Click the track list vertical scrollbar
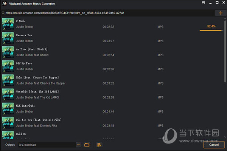Screen dimensions: 227x151 [225, 51]
